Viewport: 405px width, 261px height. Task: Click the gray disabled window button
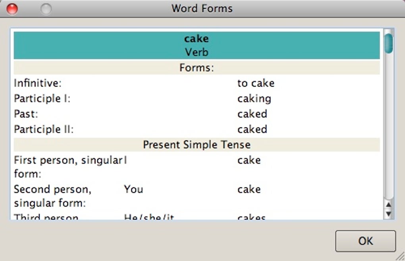(x=46, y=9)
